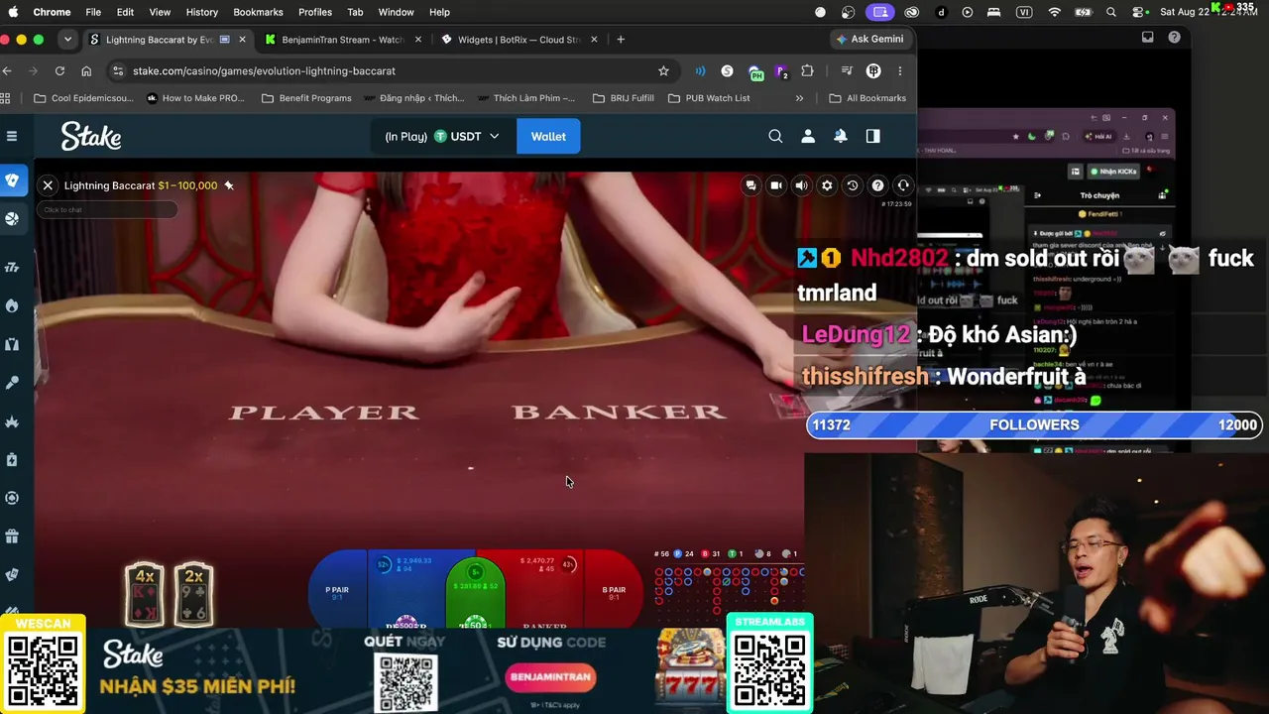
Task: Open Chrome Profiles menu
Action: coord(315,12)
